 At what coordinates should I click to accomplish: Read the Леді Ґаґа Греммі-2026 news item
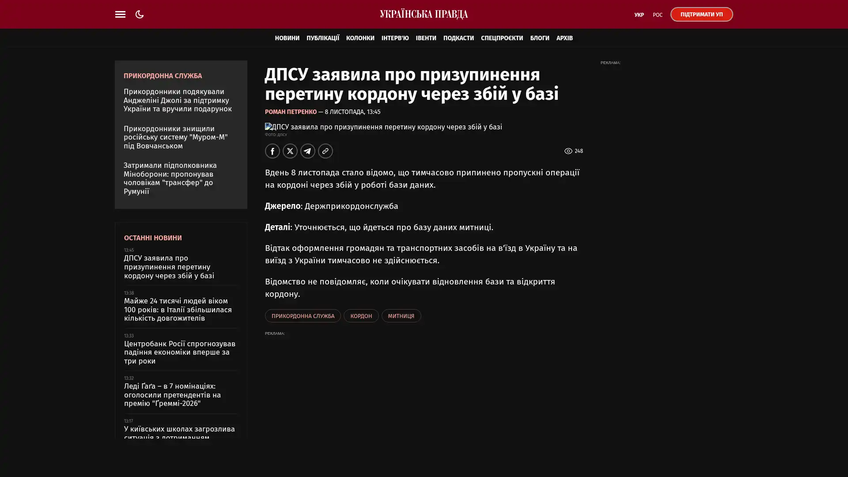(x=172, y=395)
